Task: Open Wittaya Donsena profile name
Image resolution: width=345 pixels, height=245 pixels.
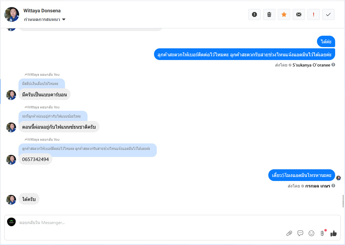Action: pyautogui.click(x=42, y=10)
